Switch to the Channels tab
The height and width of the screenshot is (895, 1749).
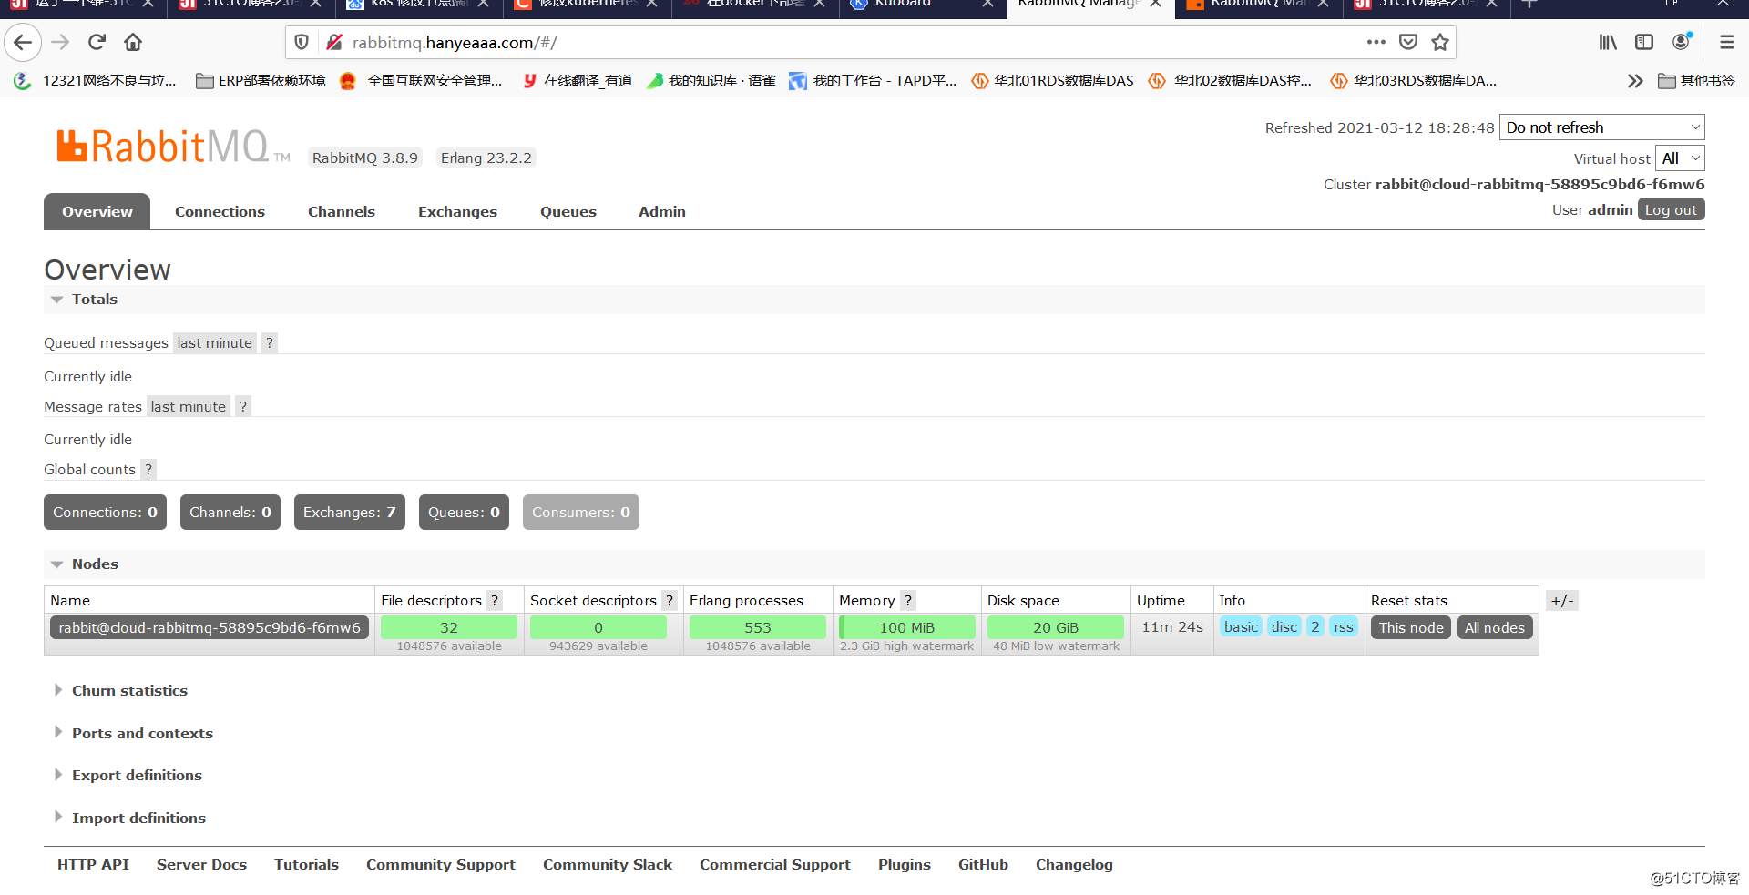coord(342,212)
